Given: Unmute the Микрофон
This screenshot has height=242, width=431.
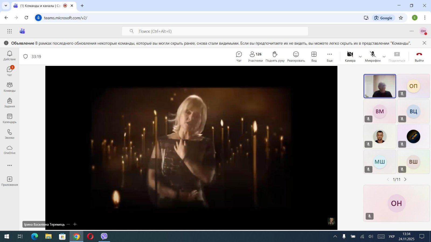Looking at the screenshot, I should pos(373,56).
